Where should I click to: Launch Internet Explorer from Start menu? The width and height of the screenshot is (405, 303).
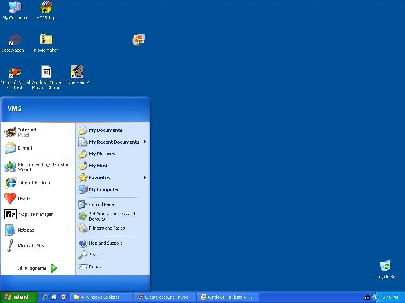tap(38, 183)
